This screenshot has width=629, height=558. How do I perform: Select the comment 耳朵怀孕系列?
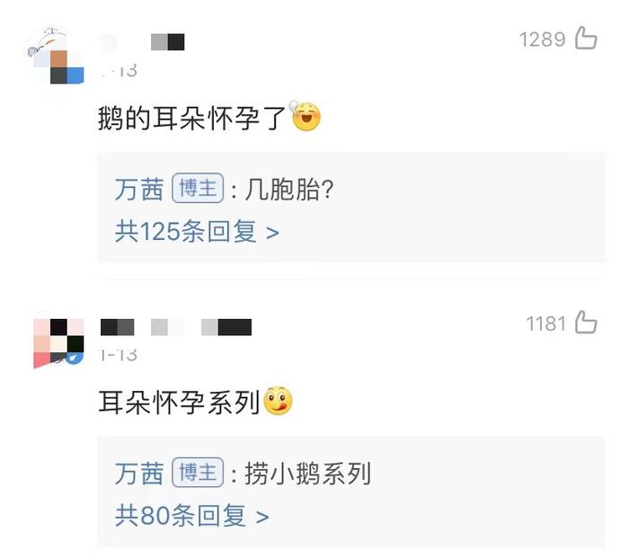pyautogui.click(x=180, y=402)
